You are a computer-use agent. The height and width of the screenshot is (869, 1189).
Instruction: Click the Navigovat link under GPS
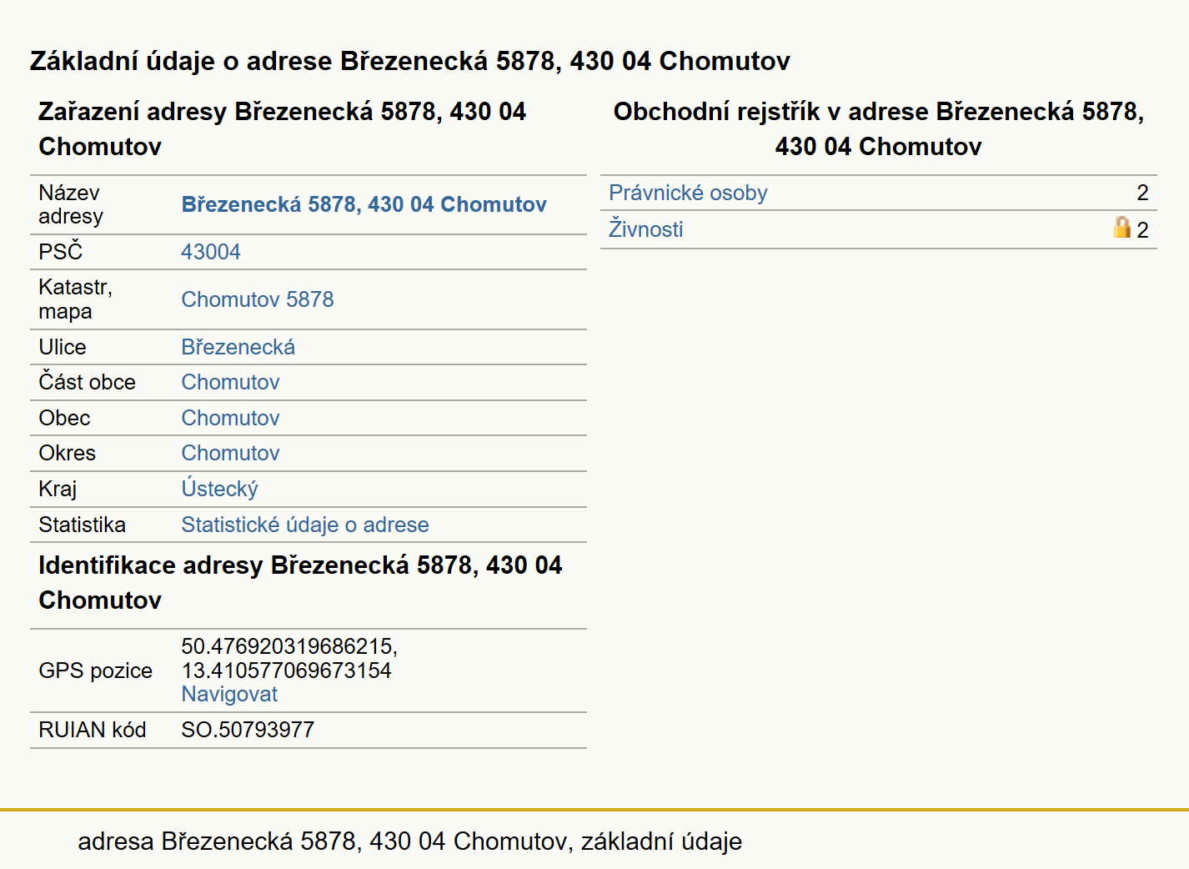(x=229, y=694)
